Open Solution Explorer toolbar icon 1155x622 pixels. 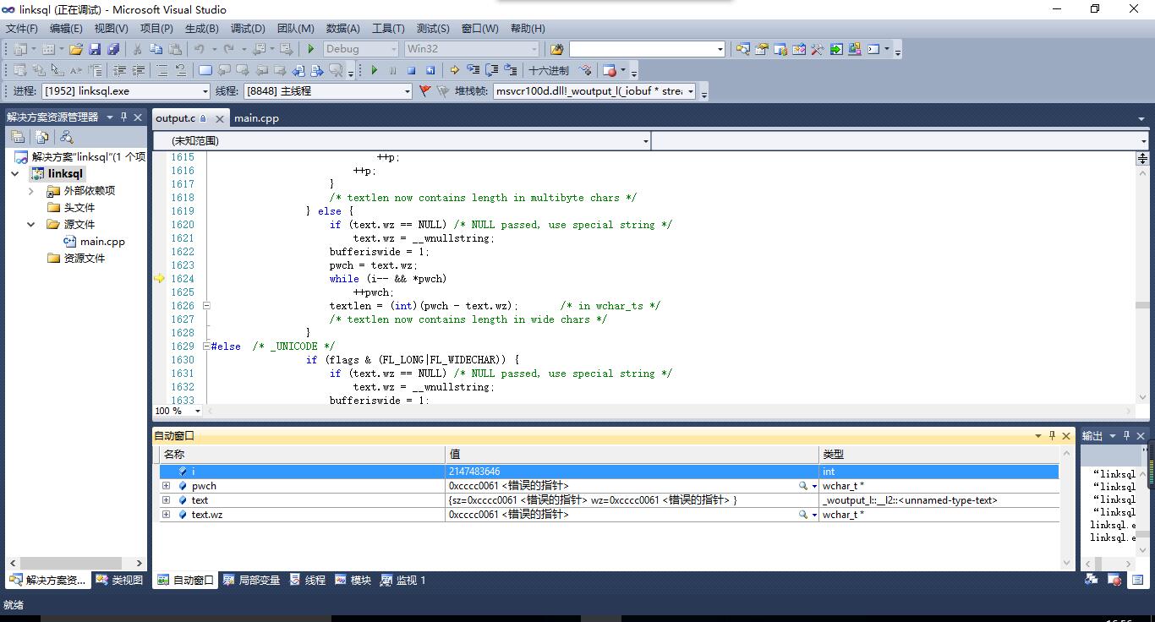click(743, 49)
